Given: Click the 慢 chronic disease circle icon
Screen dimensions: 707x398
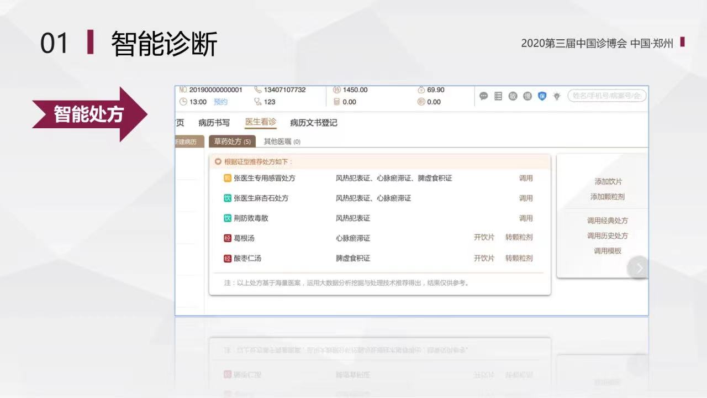Looking at the screenshot, I should (x=527, y=96).
